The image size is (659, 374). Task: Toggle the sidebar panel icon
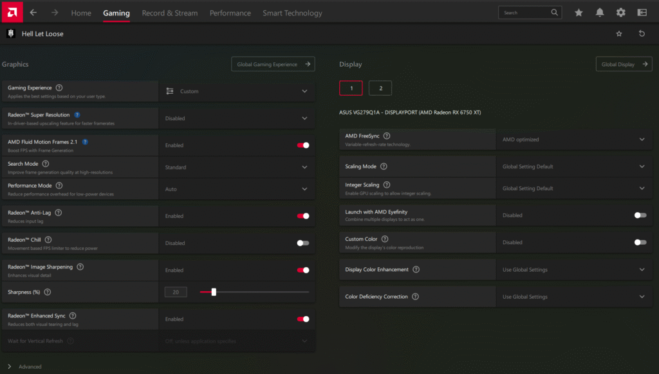[642, 13]
